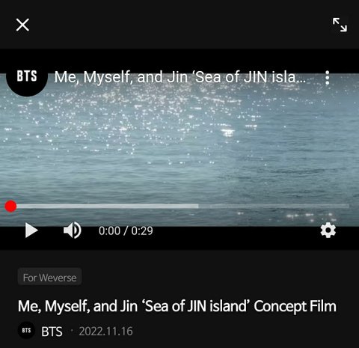This screenshot has height=348, width=359.
Task: Expand the player with the fullscreen arrows icon
Action: pyautogui.click(x=340, y=25)
